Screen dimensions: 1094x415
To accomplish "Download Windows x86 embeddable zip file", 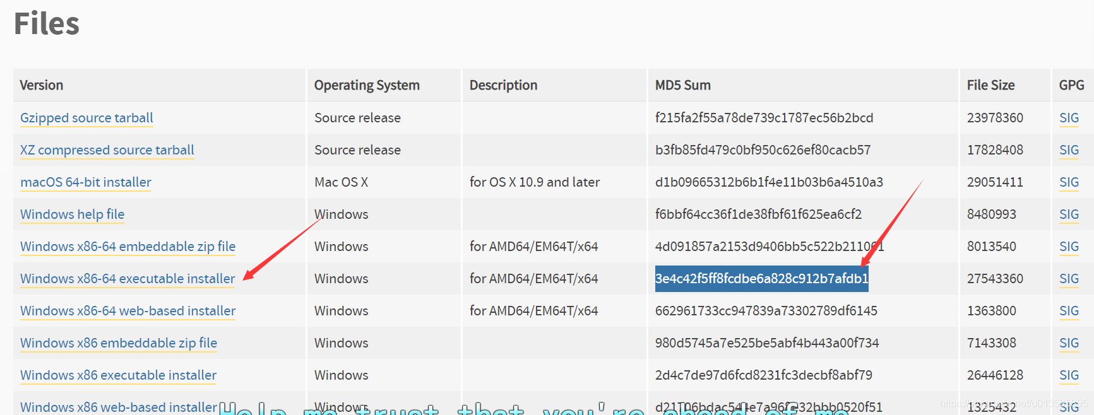I will (x=119, y=343).
